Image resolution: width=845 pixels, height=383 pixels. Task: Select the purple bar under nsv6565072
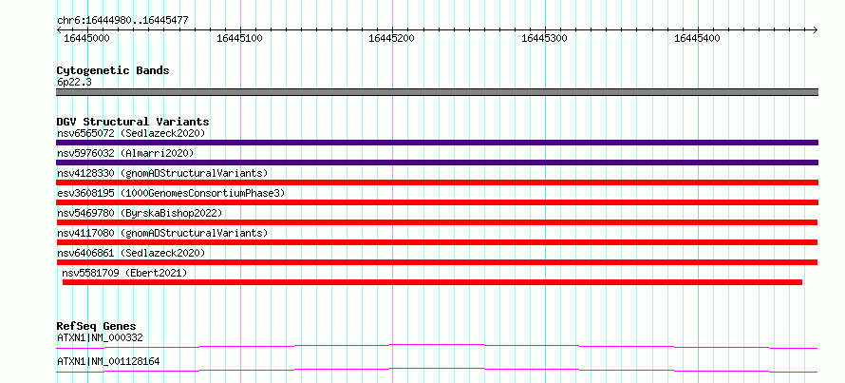(437, 143)
